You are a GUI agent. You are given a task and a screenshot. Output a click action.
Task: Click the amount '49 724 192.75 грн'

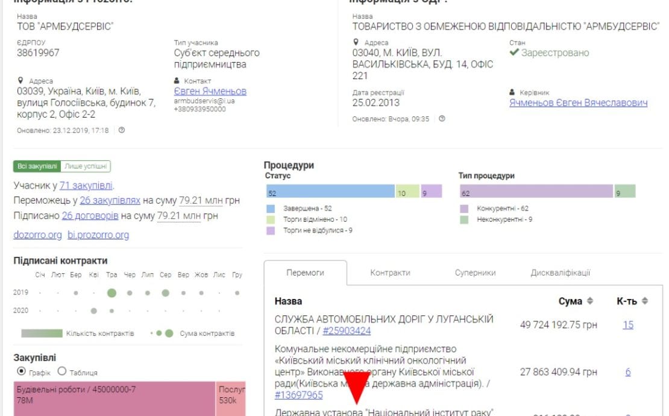pyautogui.click(x=559, y=325)
